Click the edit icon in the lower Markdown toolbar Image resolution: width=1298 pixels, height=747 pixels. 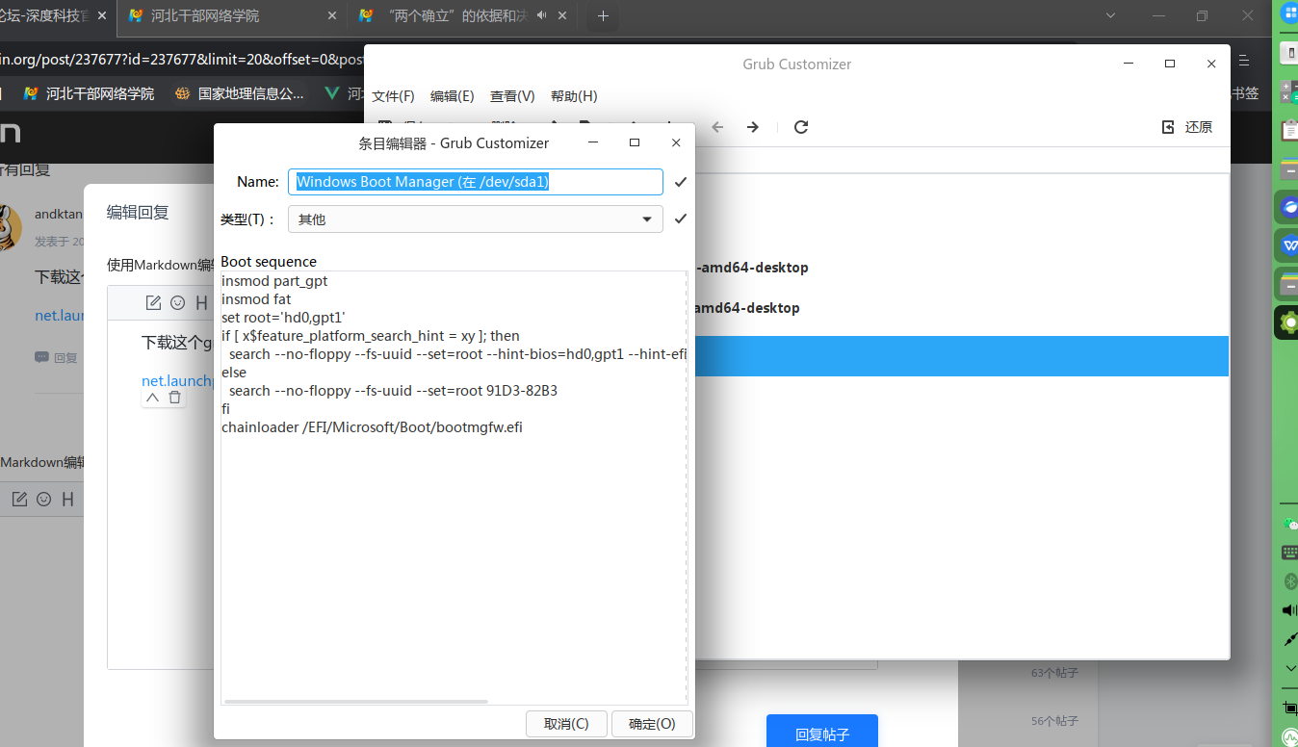19,499
